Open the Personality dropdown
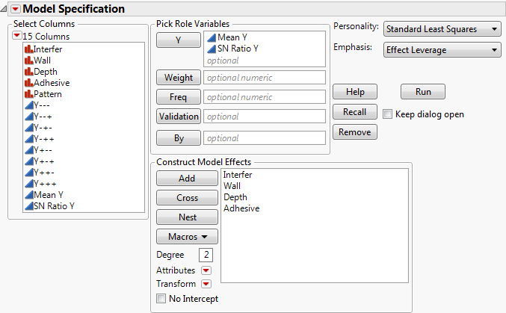 pos(442,29)
